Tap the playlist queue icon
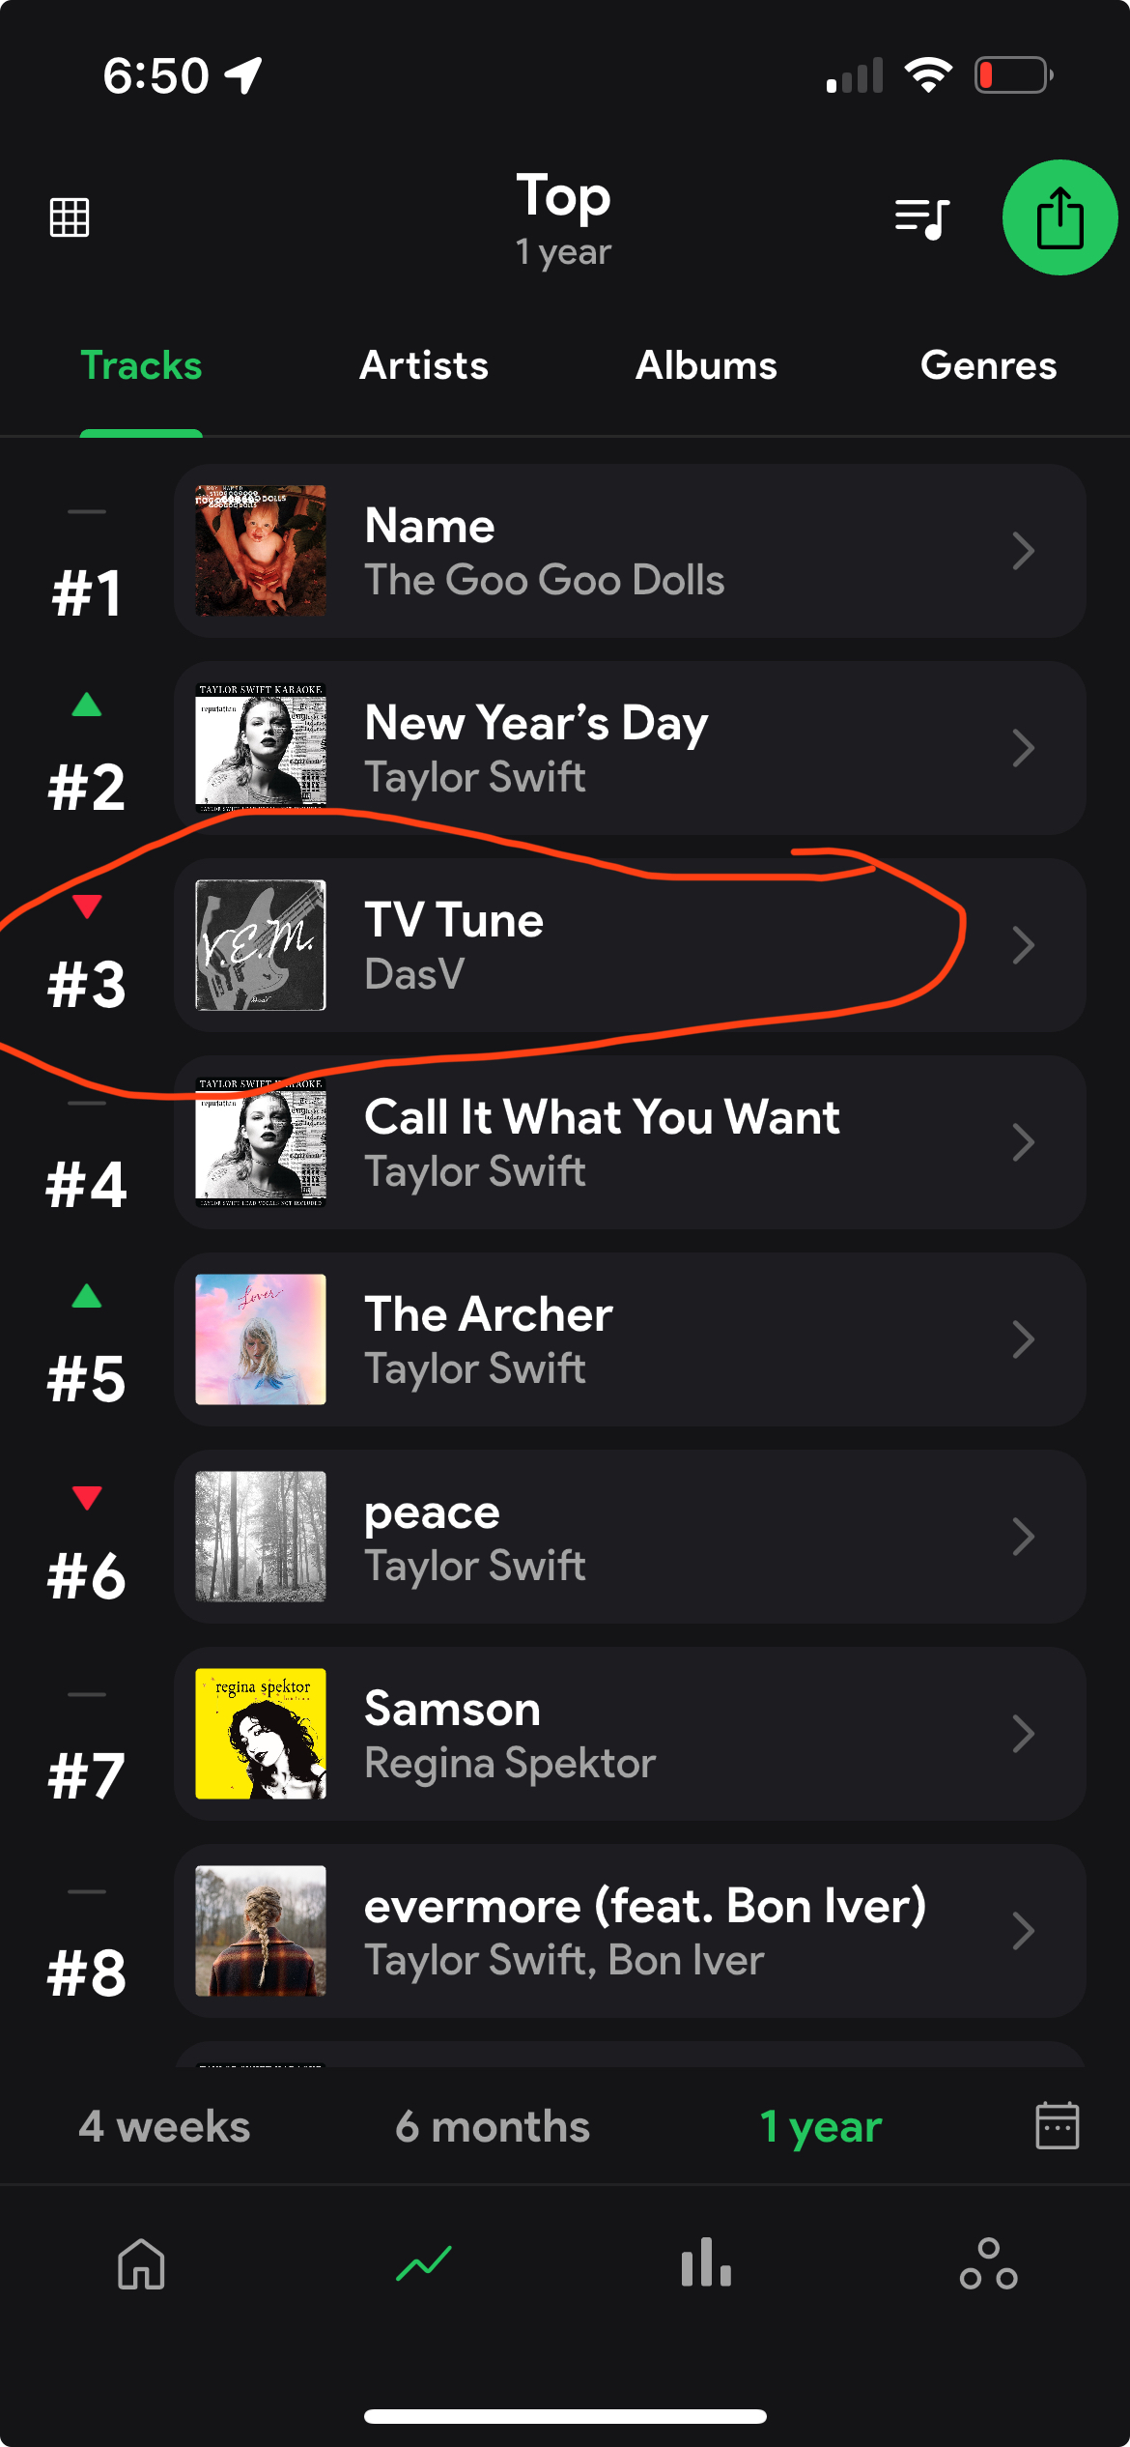 pos(922,218)
